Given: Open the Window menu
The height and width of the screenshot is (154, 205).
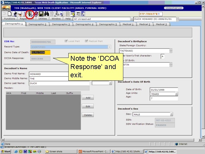Looking at the screenshot, I should (x=56, y=19).
